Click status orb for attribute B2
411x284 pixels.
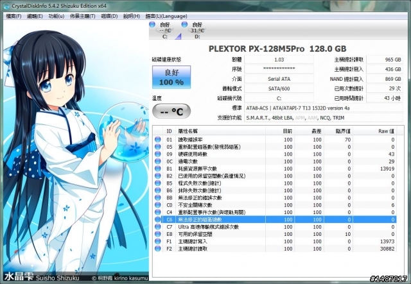[157, 176]
